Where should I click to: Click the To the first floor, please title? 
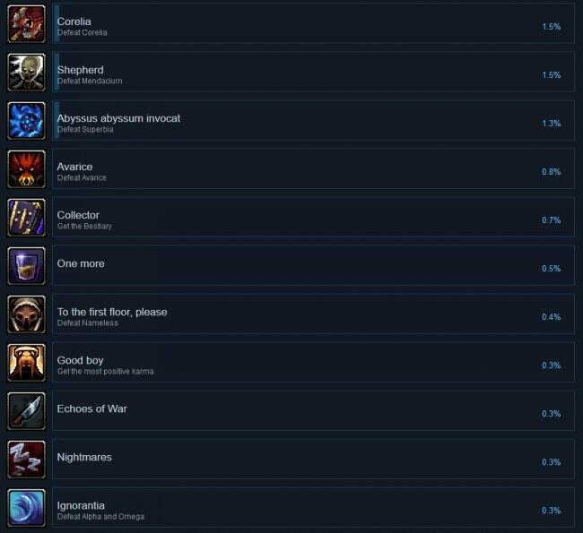[112, 312]
